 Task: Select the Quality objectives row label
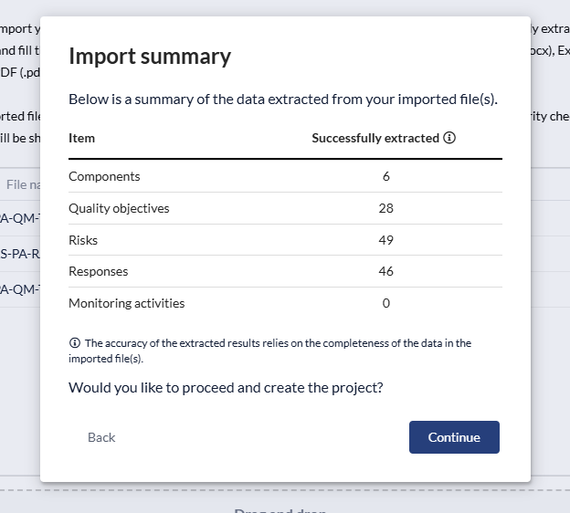(x=119, y=208)
